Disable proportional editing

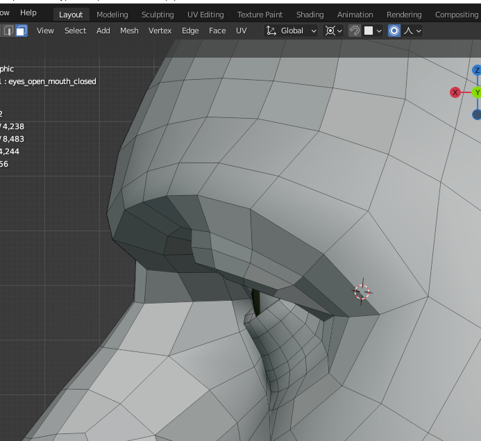point(394,31)
